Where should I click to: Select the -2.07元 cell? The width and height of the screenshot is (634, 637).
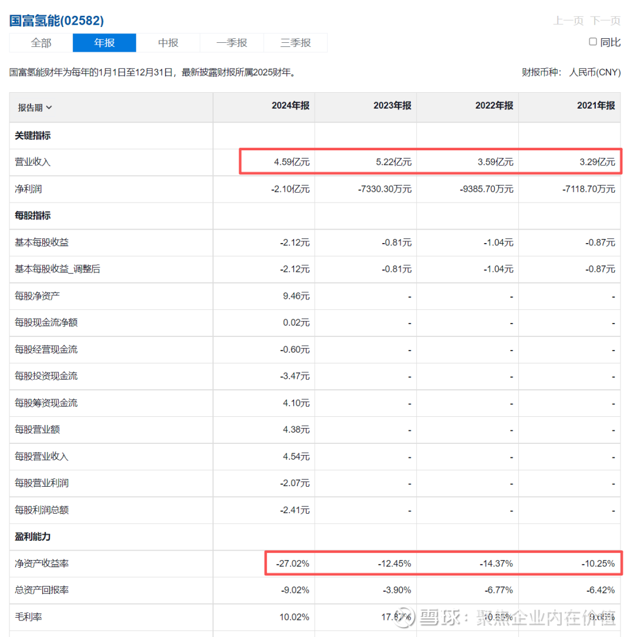pyautogui.click(x=295, y=483)
